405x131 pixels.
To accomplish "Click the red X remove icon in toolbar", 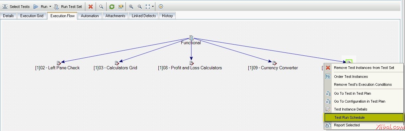I will (x=91, y=7).
